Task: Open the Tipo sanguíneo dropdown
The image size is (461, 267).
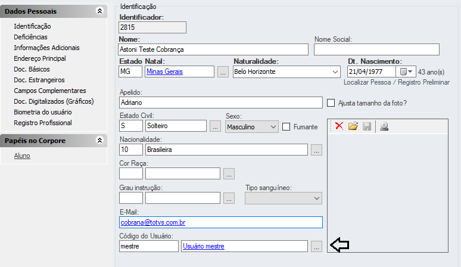Action: point(317,198)
